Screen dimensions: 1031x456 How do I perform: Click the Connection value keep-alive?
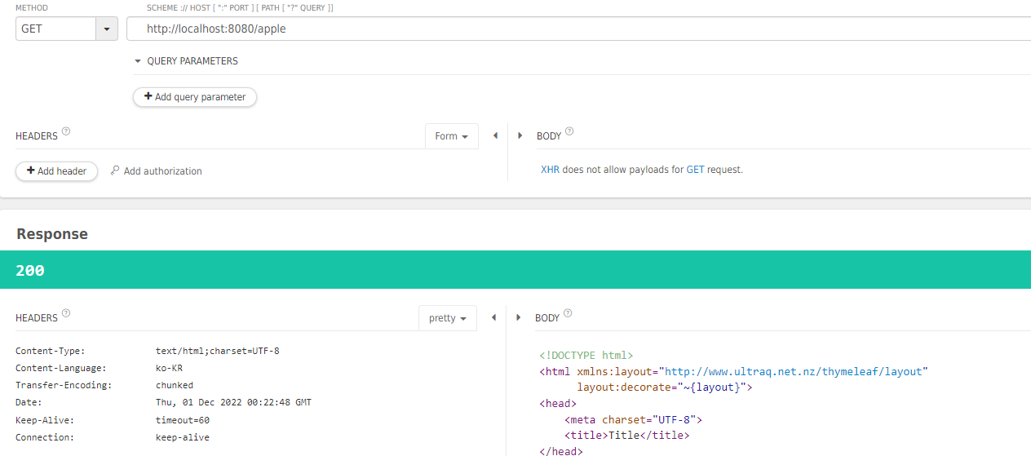(183, 437)
